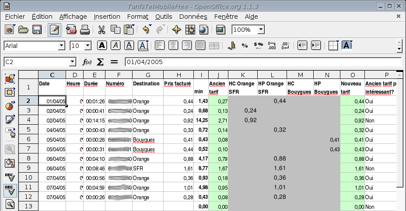Open the zoom percentage dropdown

(x=261, y=30)
